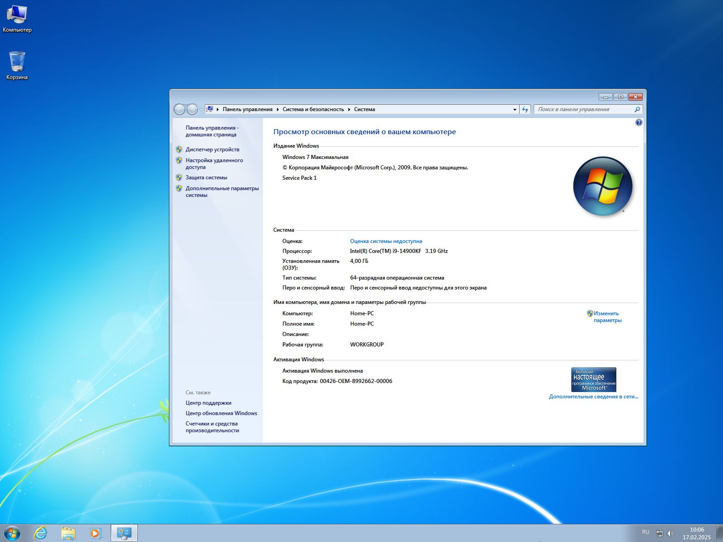Expand the chevron after Система и безопасность
Viewport: 723px width, 542px height.
348,109
